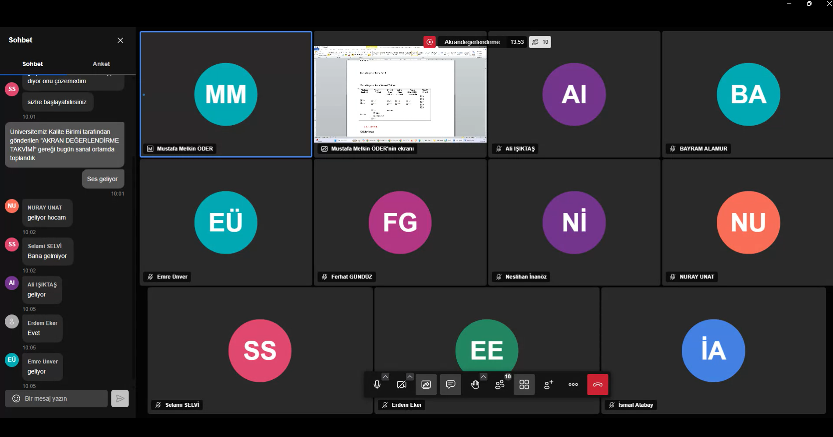The image size is (833, 437).
Task: Send the chat message
Action: (120, 398)
